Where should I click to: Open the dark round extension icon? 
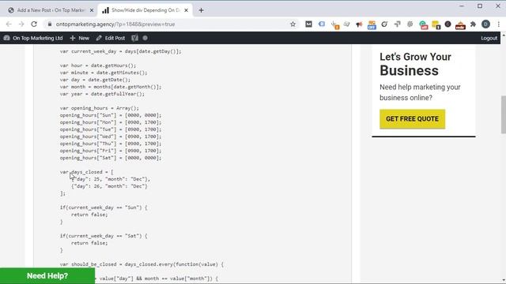point(447,24)
